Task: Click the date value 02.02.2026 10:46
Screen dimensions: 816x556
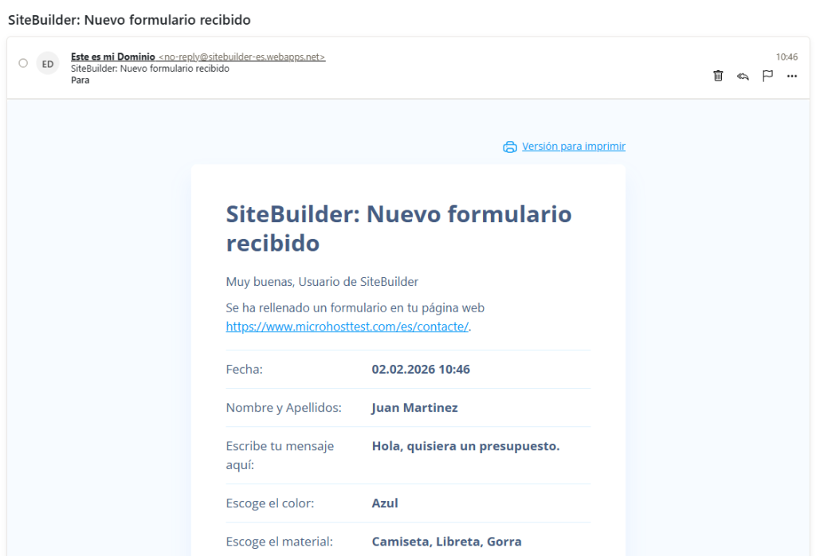Action: click(421, 370)
